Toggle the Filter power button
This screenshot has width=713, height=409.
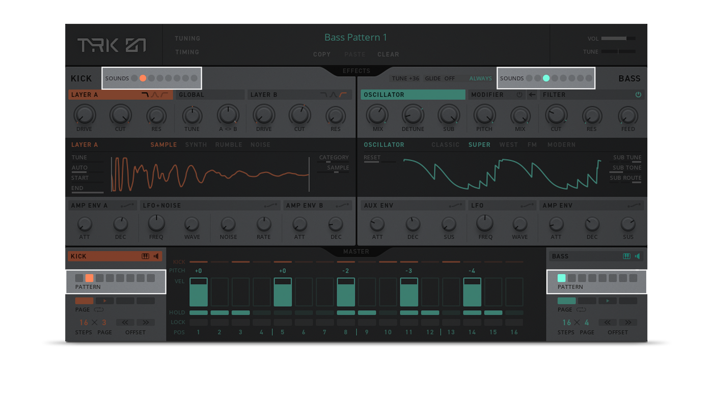(x=638, y=95)
